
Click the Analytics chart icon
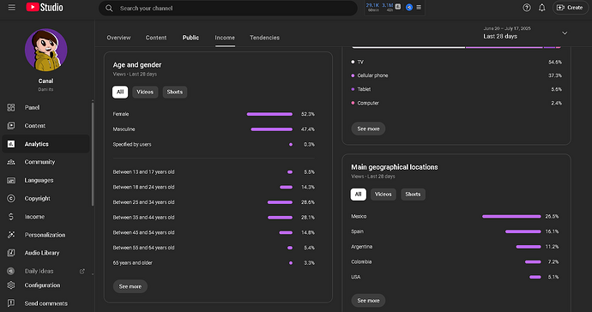11,144
